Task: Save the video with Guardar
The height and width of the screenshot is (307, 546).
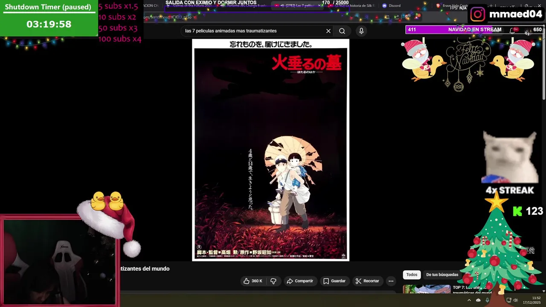Action: pyautogui.click(x=334, y=281)
